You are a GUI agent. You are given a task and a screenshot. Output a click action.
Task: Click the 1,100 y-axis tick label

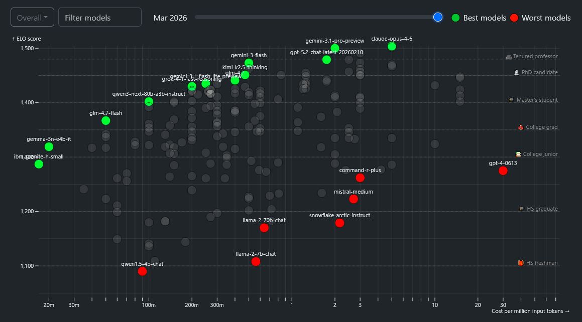click(x=27, y=266)
